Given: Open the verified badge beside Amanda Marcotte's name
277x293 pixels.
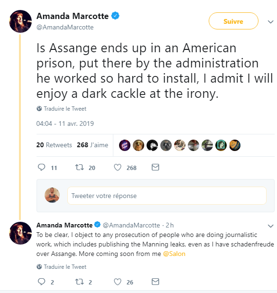Looking at the screenshot, I should tap(115, 16).
